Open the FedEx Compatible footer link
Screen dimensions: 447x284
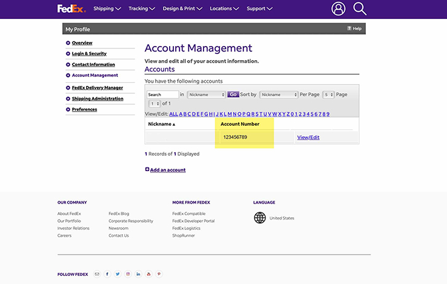pos(189,213)
